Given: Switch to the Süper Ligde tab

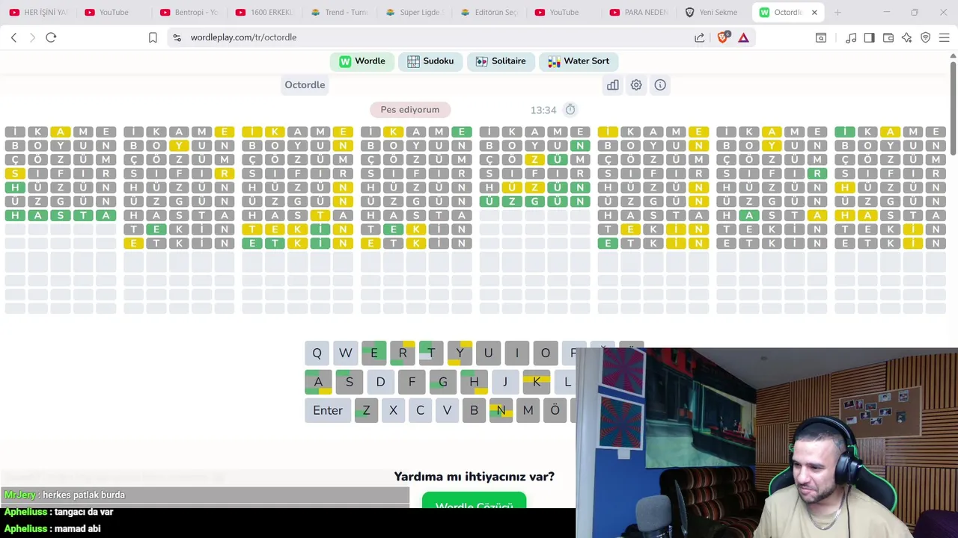Looking at the screenshot, I should (415, 12).
